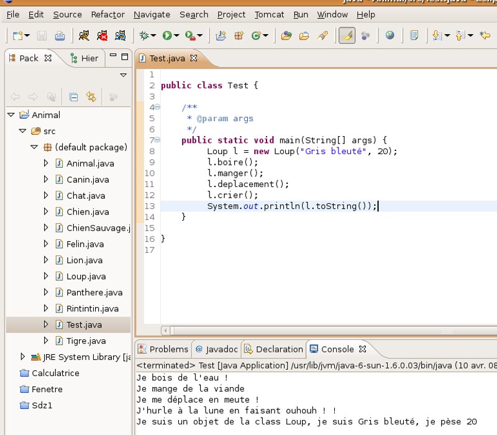497x435 pixels.
Task: Toggle Link with Editor in Package Explorer
Action: (91, 97)
